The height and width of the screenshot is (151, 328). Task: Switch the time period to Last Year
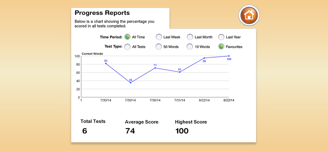click(x=221, y=37)
